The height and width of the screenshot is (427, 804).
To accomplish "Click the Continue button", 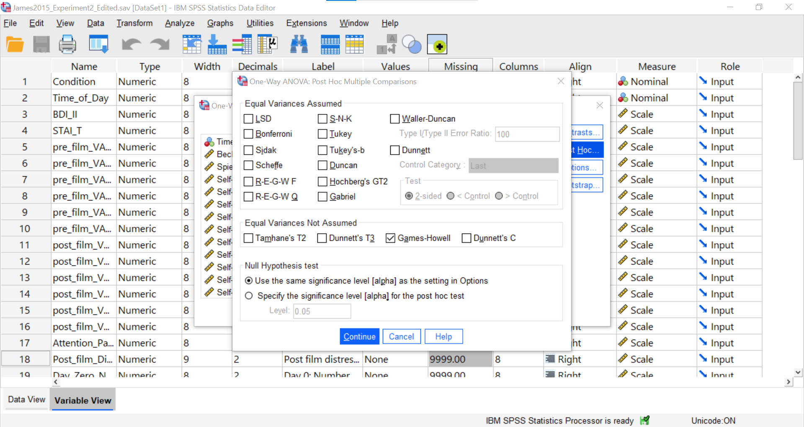I will click(x=359, y=337).
